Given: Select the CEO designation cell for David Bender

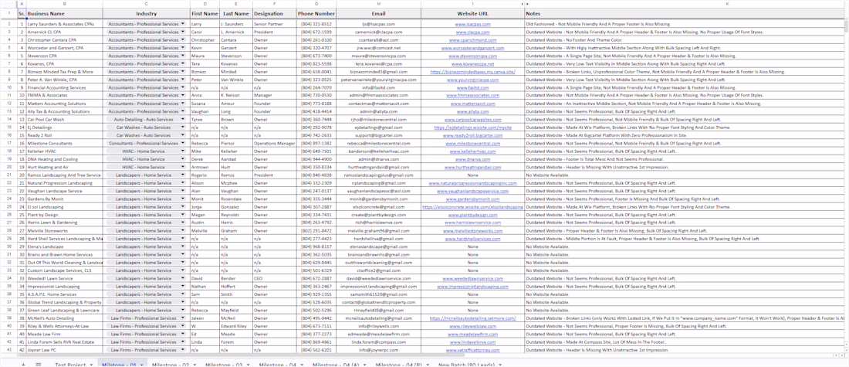Looking at the screenshot, I should click(x=275, y=278).
